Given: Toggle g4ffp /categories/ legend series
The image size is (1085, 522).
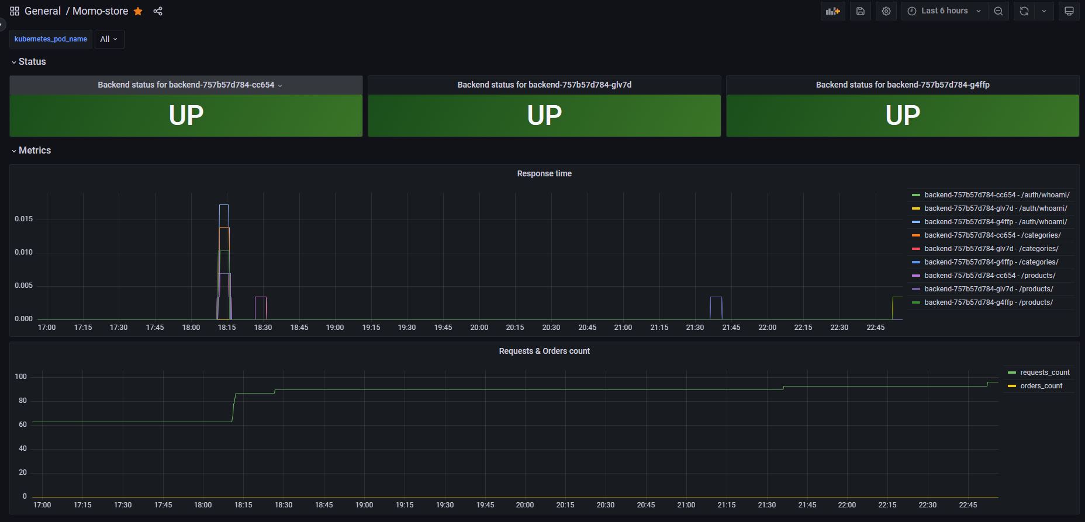Looking at the screenshot, I should (x=991, y=262).
